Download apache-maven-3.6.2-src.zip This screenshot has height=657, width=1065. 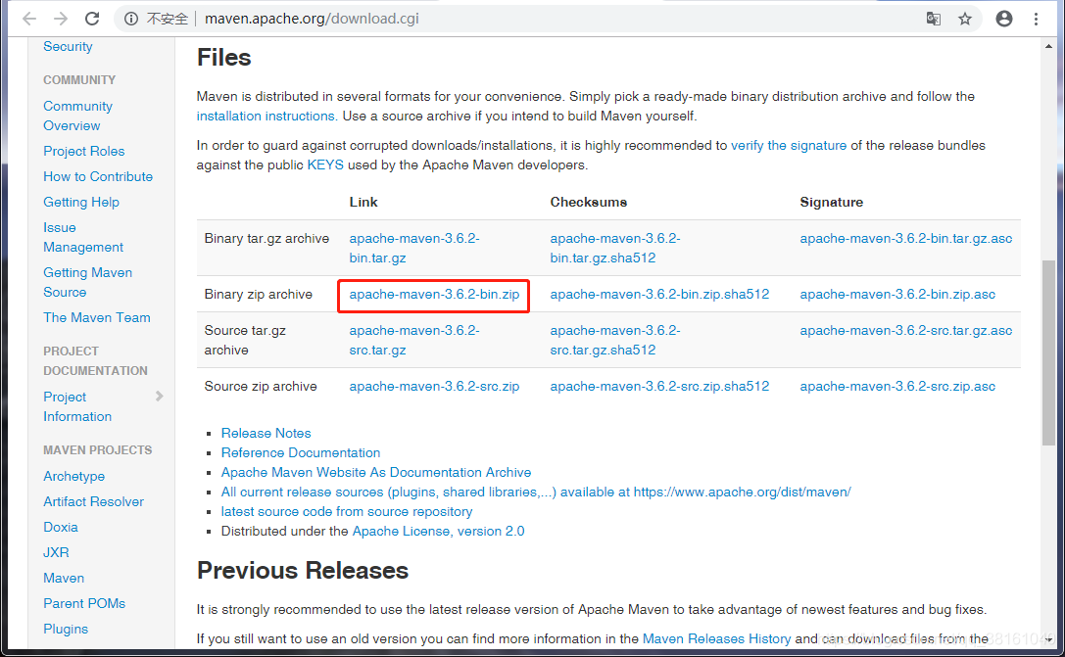[434, 386]
